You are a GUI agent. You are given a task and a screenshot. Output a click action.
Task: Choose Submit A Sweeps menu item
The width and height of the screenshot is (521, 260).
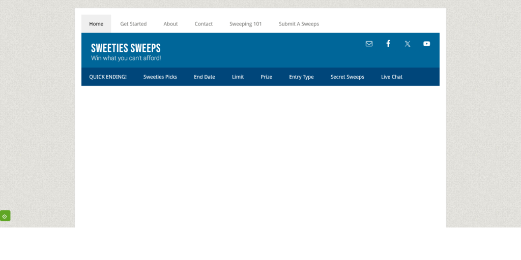point(299,24)
